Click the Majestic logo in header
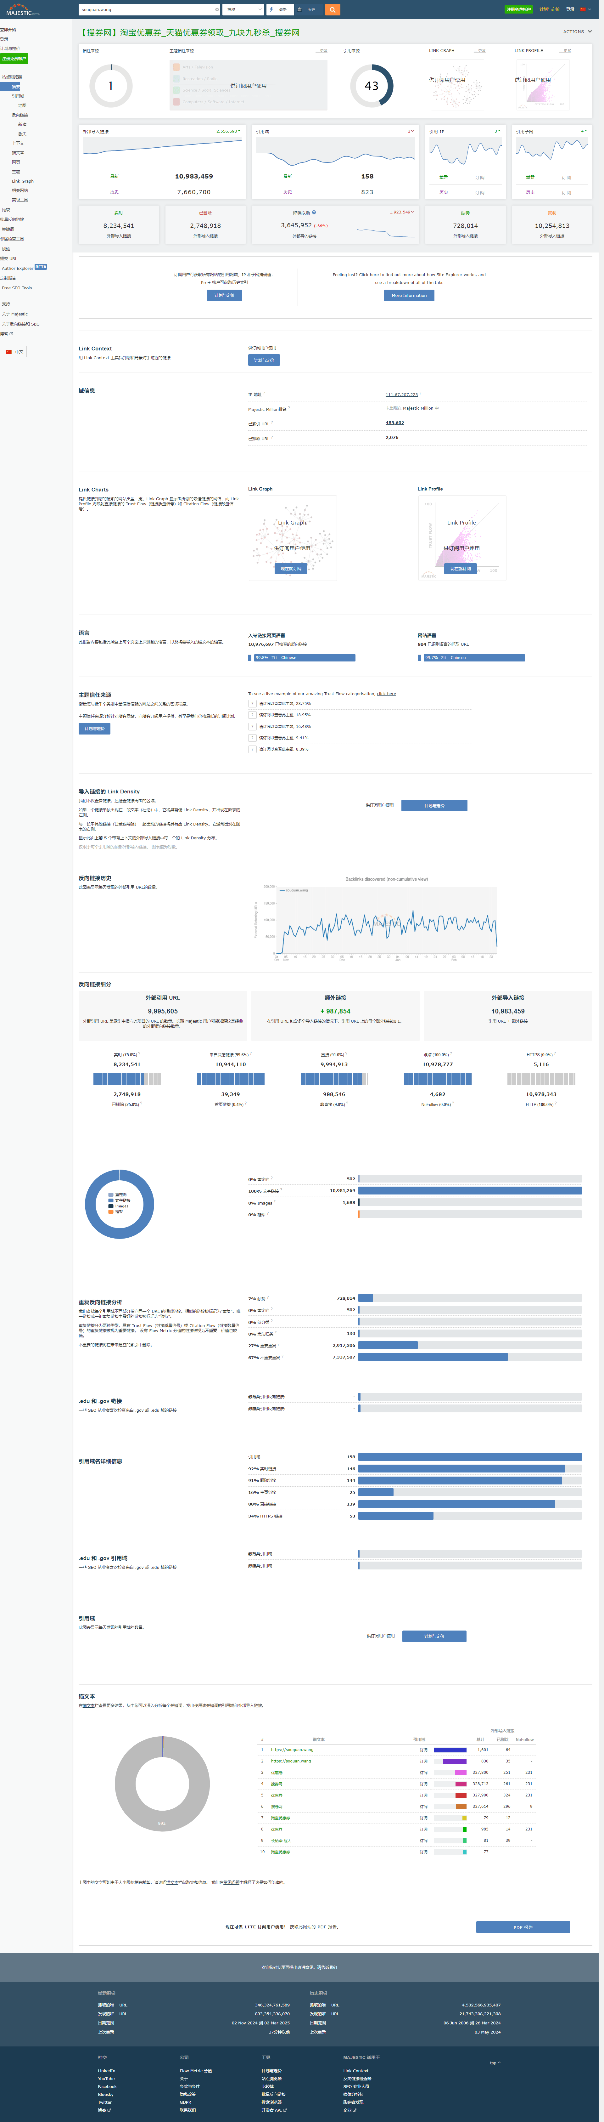The height and width of the screenshot is (2122, 604). coord(22,9)
